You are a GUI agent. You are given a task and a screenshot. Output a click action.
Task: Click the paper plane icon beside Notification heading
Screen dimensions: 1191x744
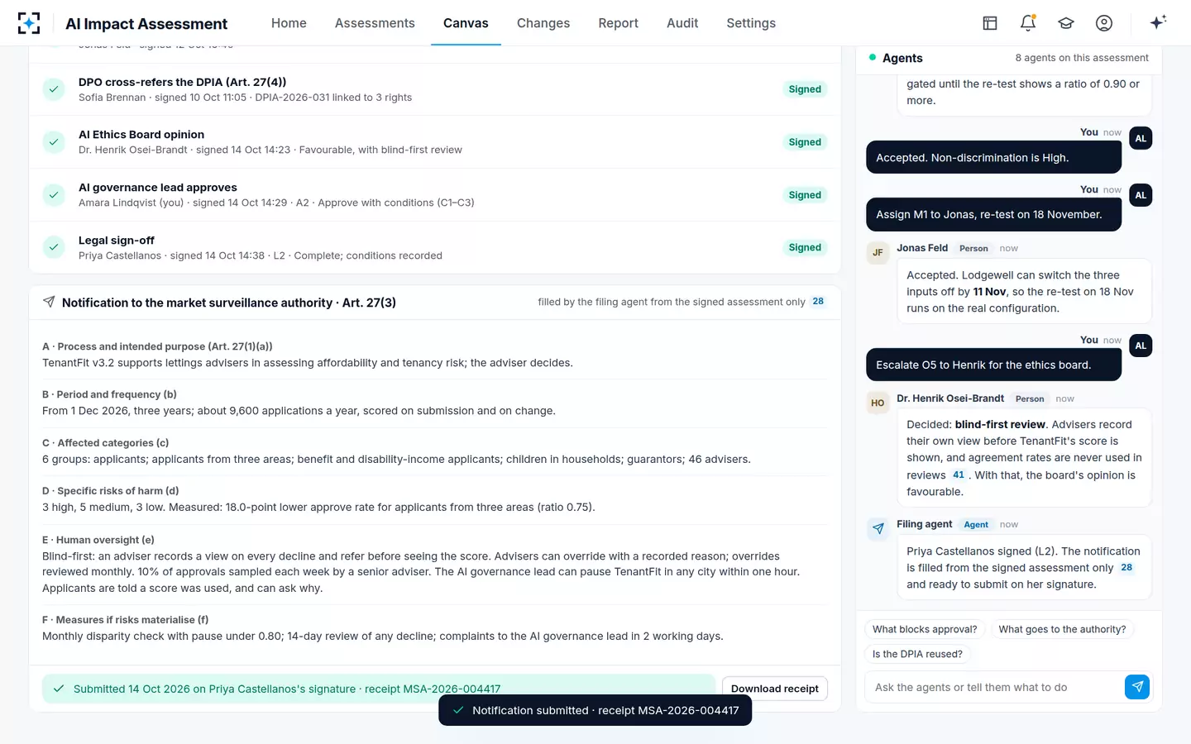(x=49, y=303)
